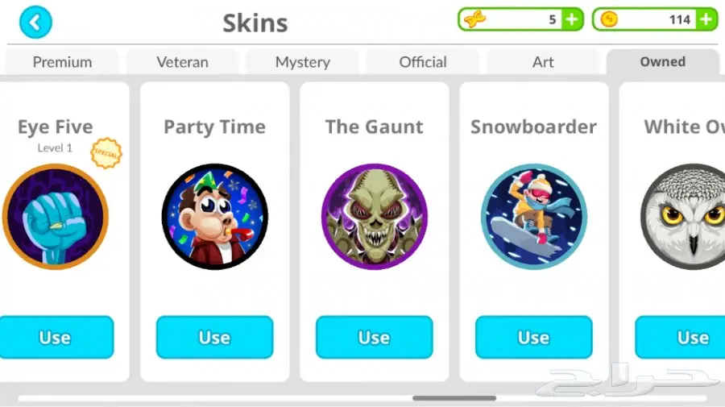Add more coins with the green plus
The width and height of the screenshot is (725, 407).
pyautogui.click(x=706, y=19)
